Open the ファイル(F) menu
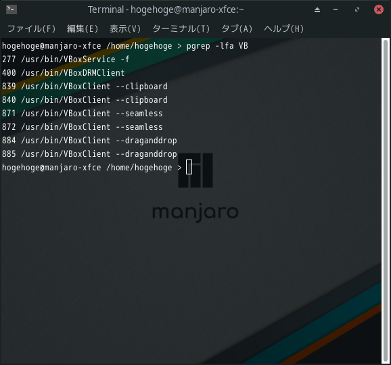Image resolution: width=391 pixels, height=365 pixels. (x=31, y=28)
